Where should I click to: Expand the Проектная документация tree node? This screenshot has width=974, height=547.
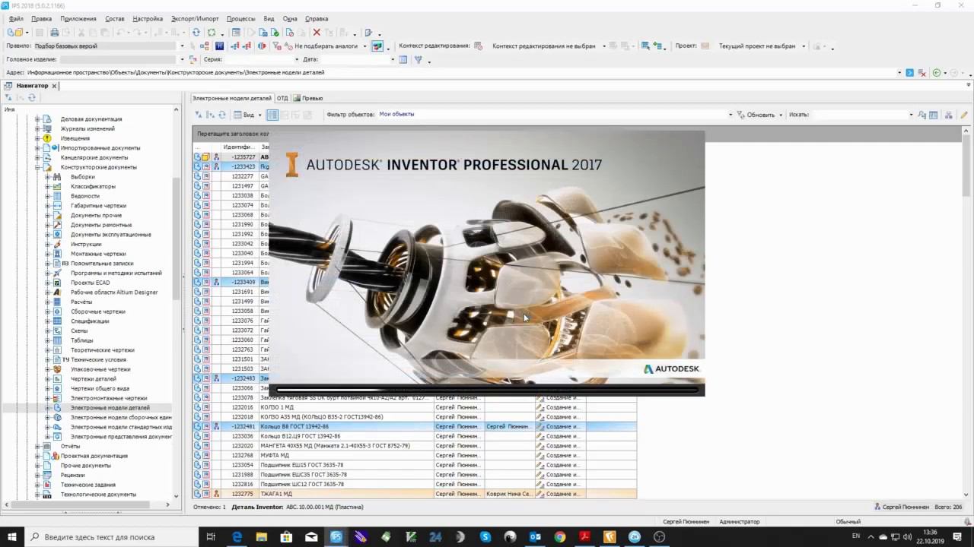tap(37, 456)
